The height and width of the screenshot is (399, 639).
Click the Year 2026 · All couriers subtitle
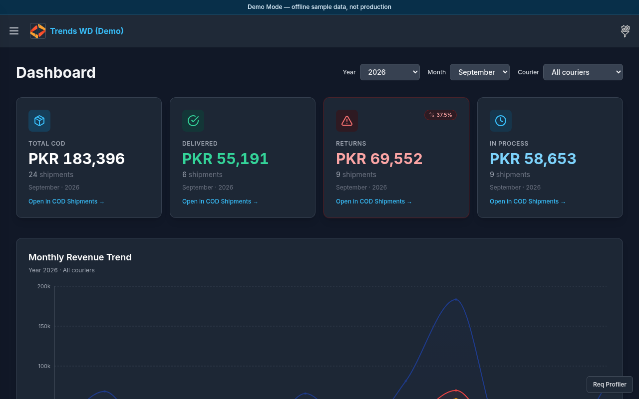coord(61,270)
